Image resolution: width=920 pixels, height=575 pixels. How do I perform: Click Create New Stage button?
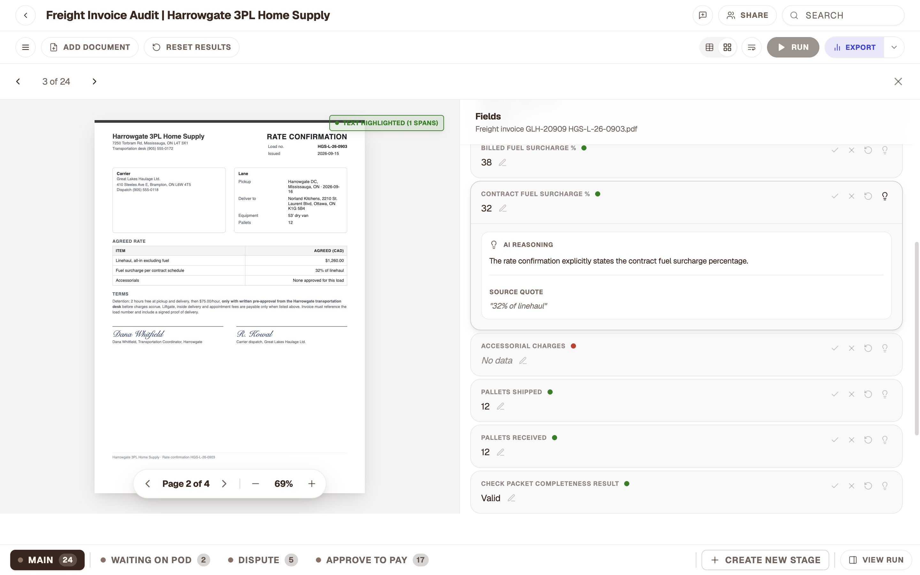[765, 560]
